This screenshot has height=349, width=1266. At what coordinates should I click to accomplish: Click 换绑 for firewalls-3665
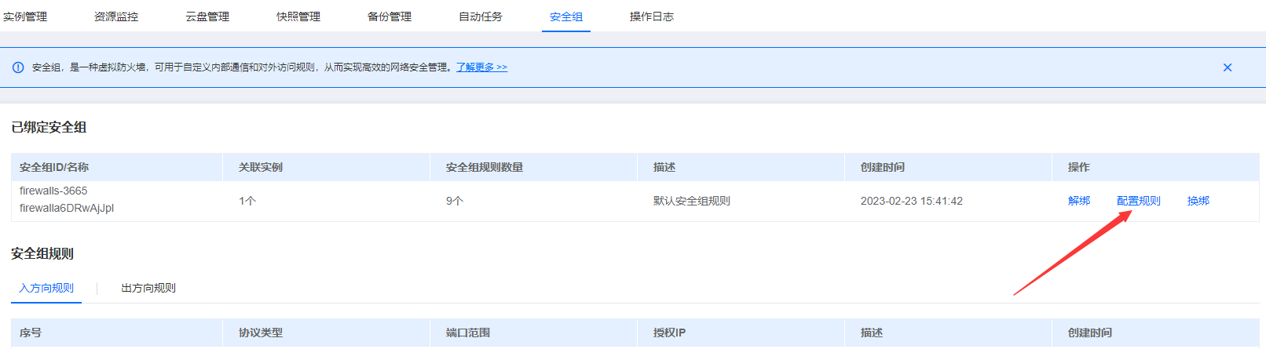point(1198,201)
